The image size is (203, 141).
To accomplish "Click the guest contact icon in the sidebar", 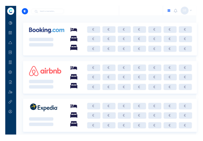I will (x=10, y=53).
